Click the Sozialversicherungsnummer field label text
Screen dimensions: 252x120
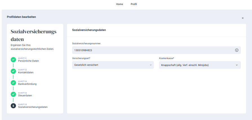point(86,44)
